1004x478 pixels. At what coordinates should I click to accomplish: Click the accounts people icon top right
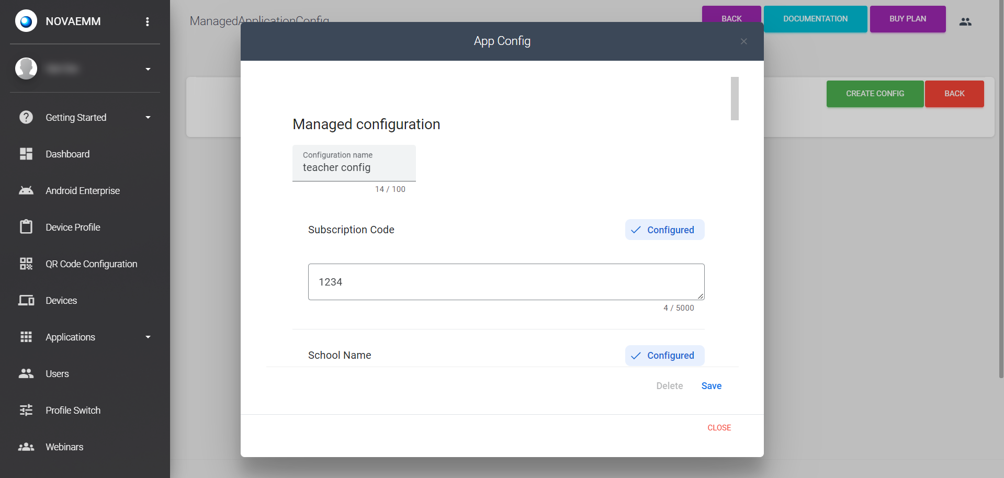point(965,21)
